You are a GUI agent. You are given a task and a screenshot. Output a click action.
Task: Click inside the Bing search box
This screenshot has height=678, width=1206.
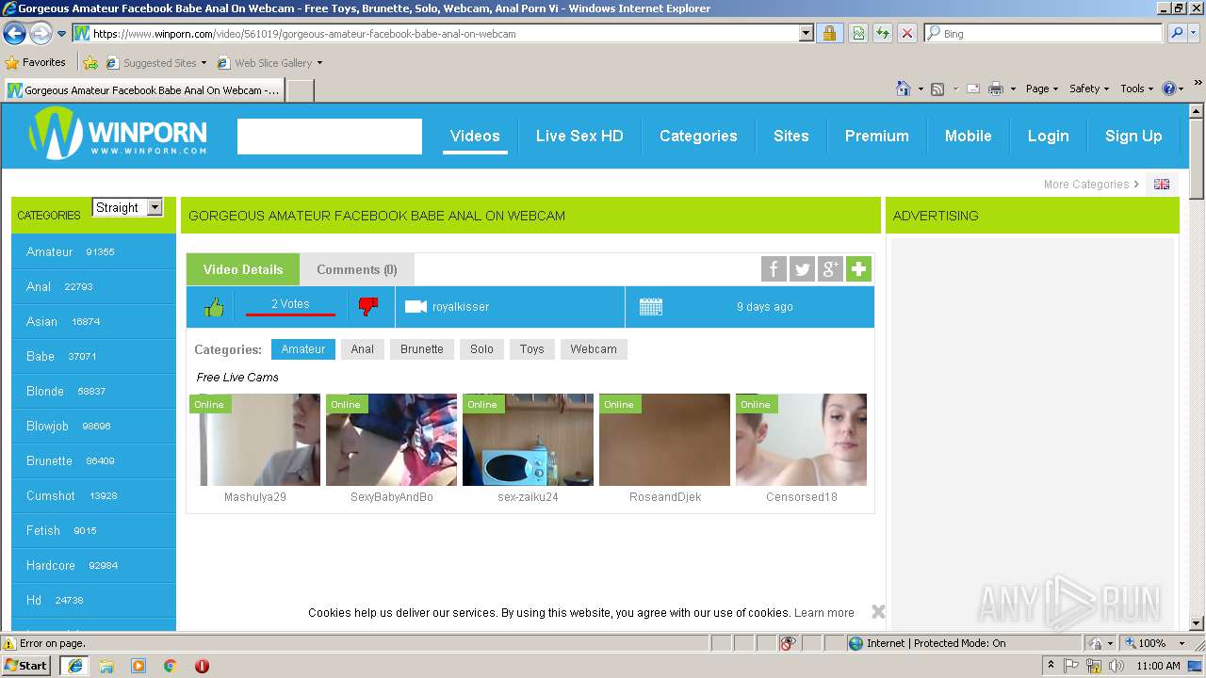(1044, 34)
